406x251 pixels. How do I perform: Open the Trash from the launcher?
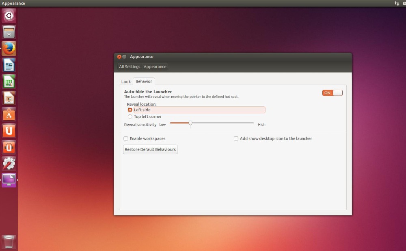9,242
